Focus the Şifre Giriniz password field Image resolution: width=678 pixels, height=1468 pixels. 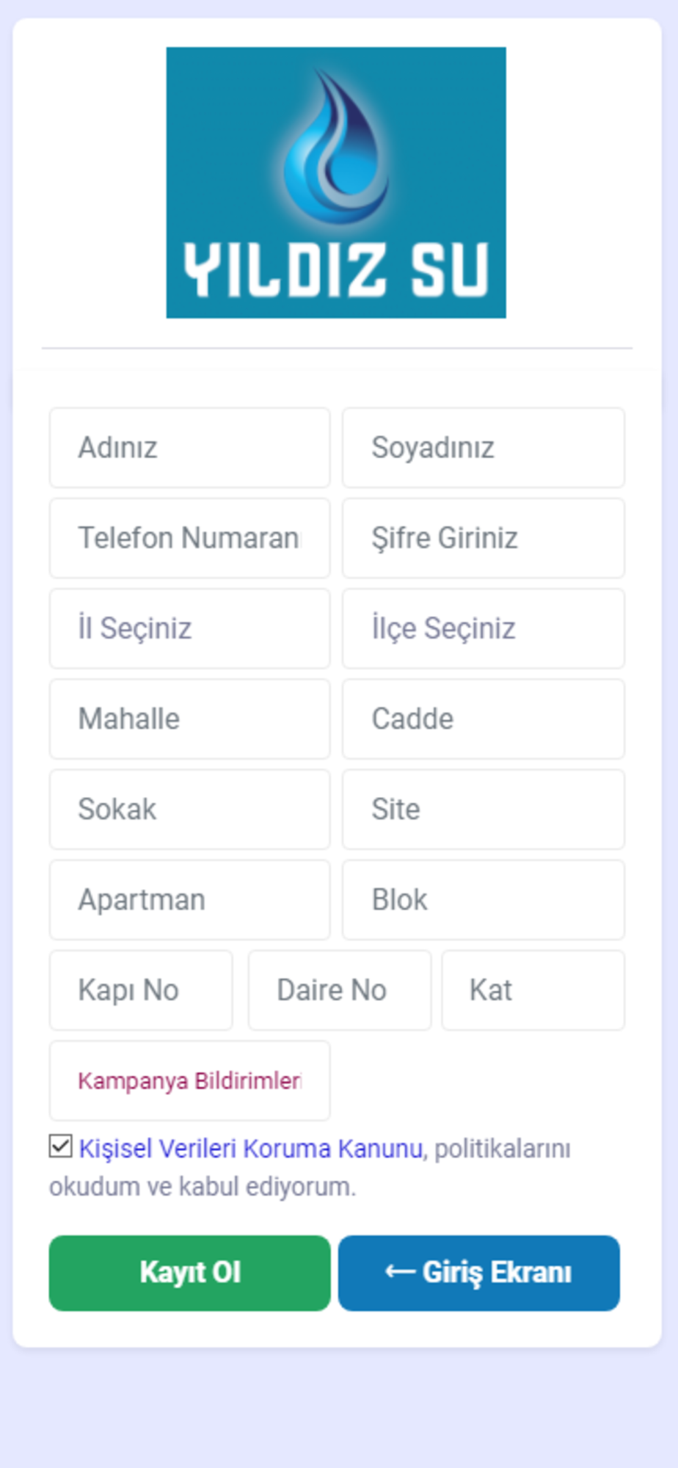point(484,538)
